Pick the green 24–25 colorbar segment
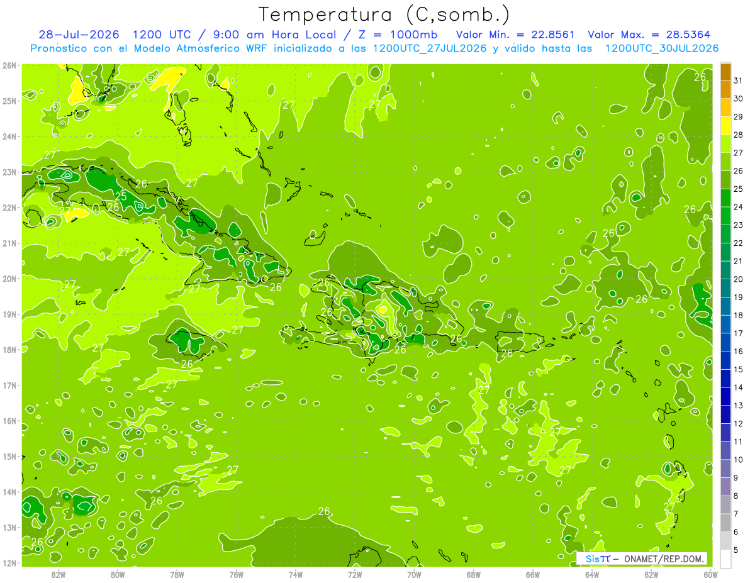This screenshot has width=755, height=583. coord(725,197)
